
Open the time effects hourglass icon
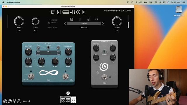[84, 12]
